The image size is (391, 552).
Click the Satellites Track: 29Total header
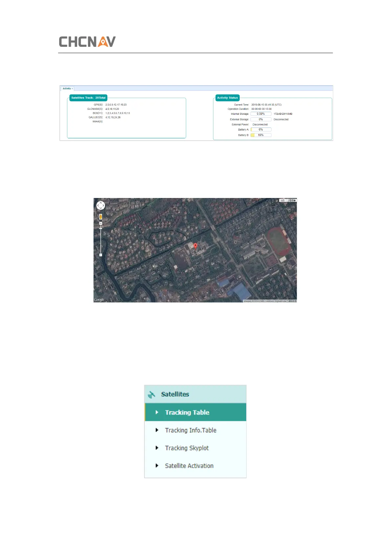coord(88,98)
